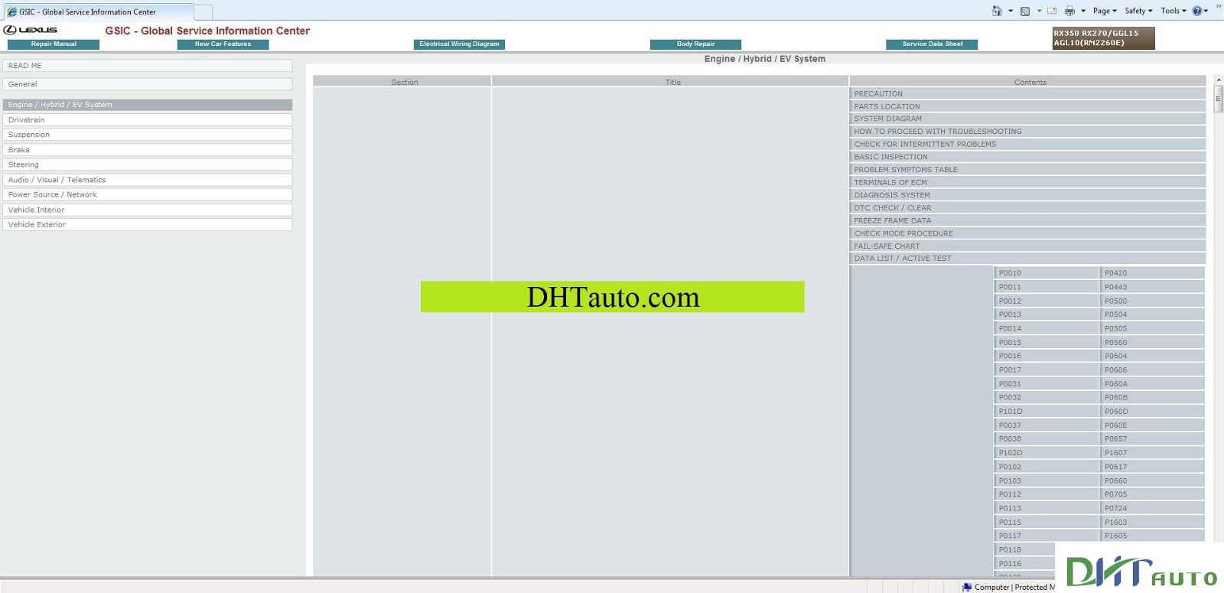Open DTC code P0606
The height and width of the screenshot is (593, 1224).
(x=1152, y=370)
